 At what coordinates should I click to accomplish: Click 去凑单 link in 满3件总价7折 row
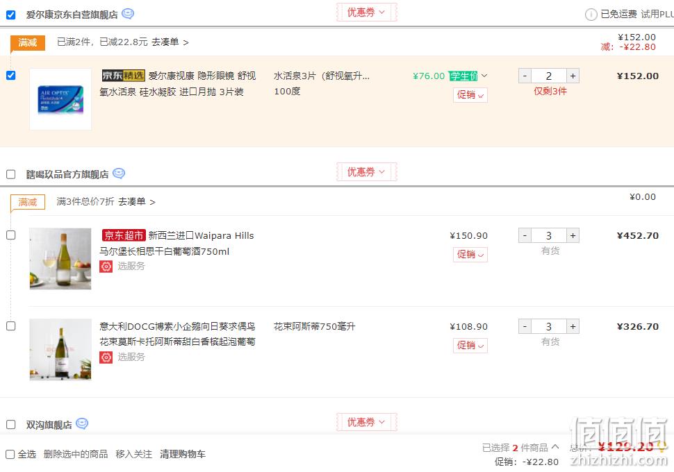coord(137,201)
